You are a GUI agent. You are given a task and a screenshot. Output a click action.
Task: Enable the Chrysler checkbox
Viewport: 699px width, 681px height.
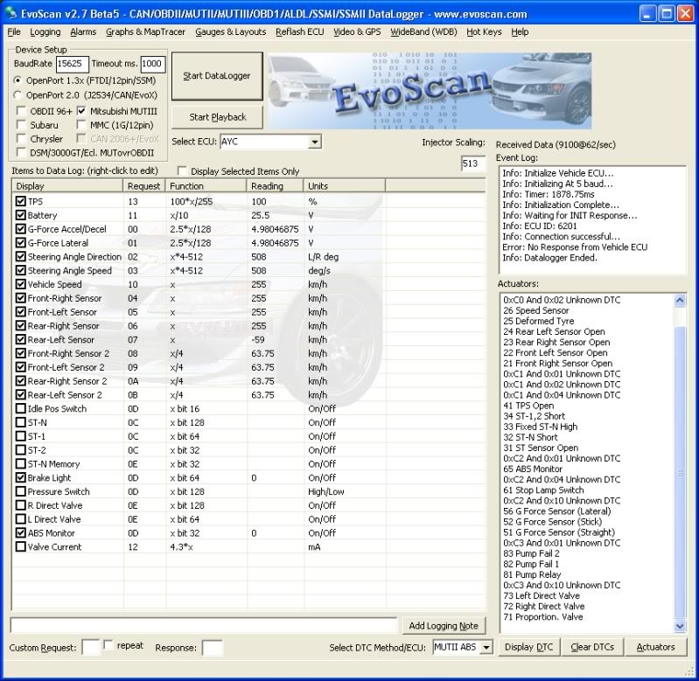[20, 138]
